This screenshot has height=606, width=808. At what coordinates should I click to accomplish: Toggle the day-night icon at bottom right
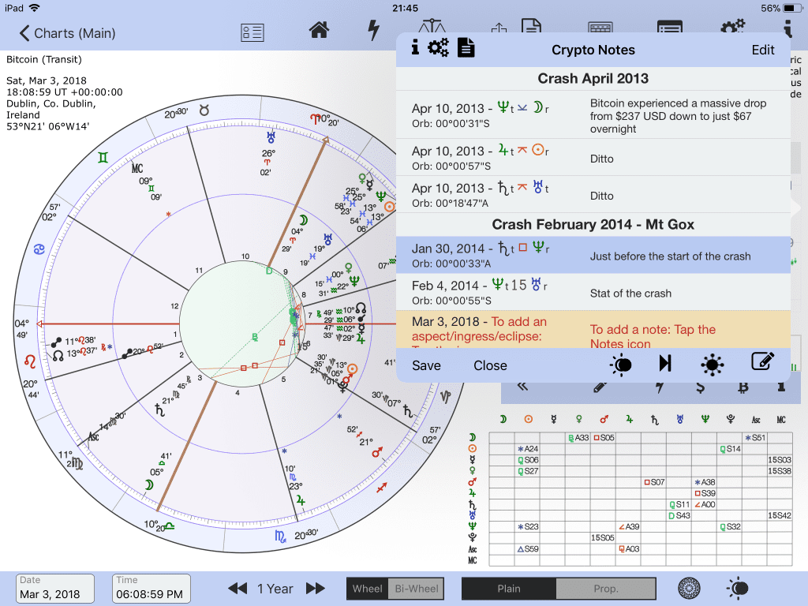click(737, 589)
